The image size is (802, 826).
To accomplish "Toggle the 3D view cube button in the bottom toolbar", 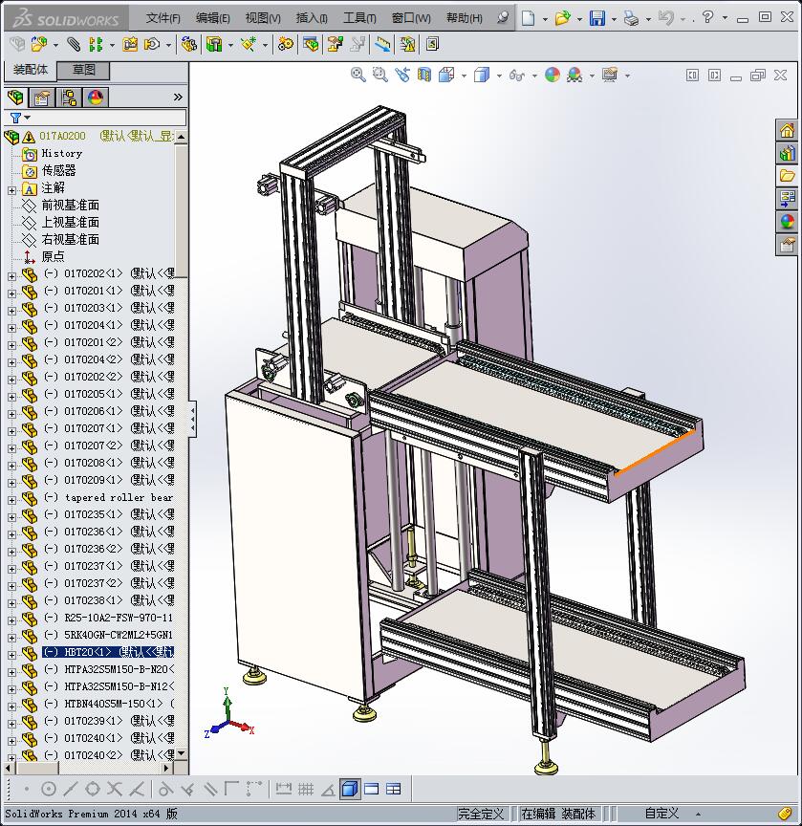I will coord(350,789).
